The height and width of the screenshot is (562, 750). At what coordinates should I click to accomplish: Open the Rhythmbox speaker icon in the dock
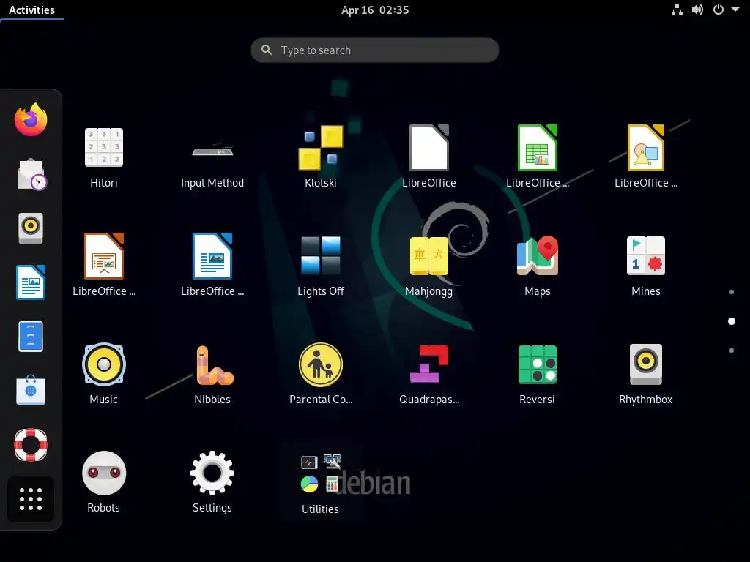click(31, 228)
